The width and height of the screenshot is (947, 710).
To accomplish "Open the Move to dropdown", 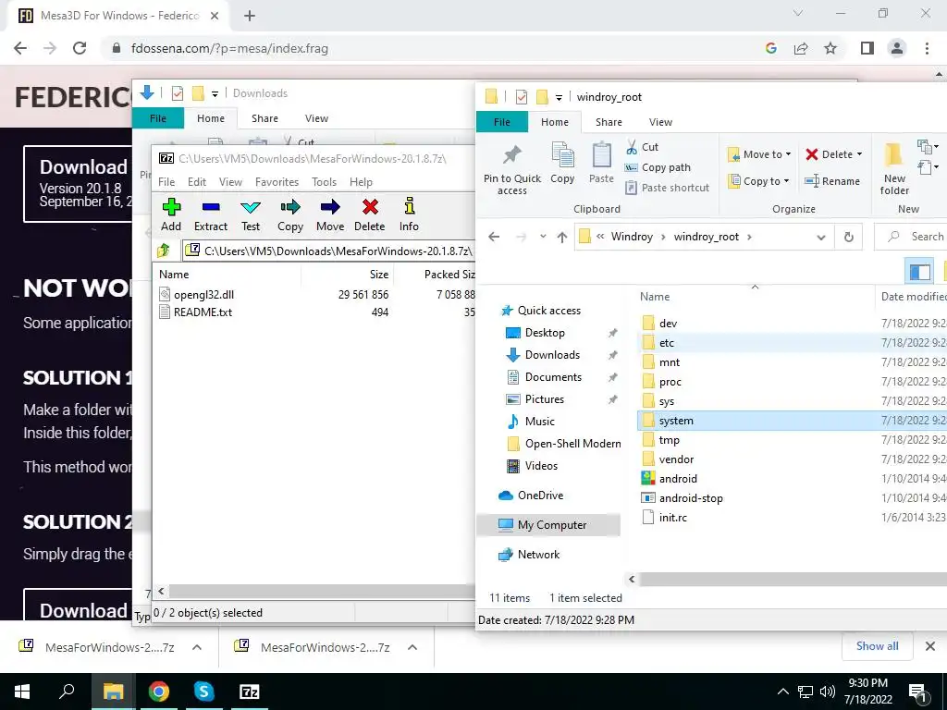I will (760, 154).
